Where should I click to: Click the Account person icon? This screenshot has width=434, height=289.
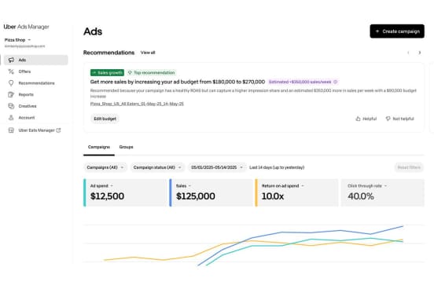click(11, 118)
